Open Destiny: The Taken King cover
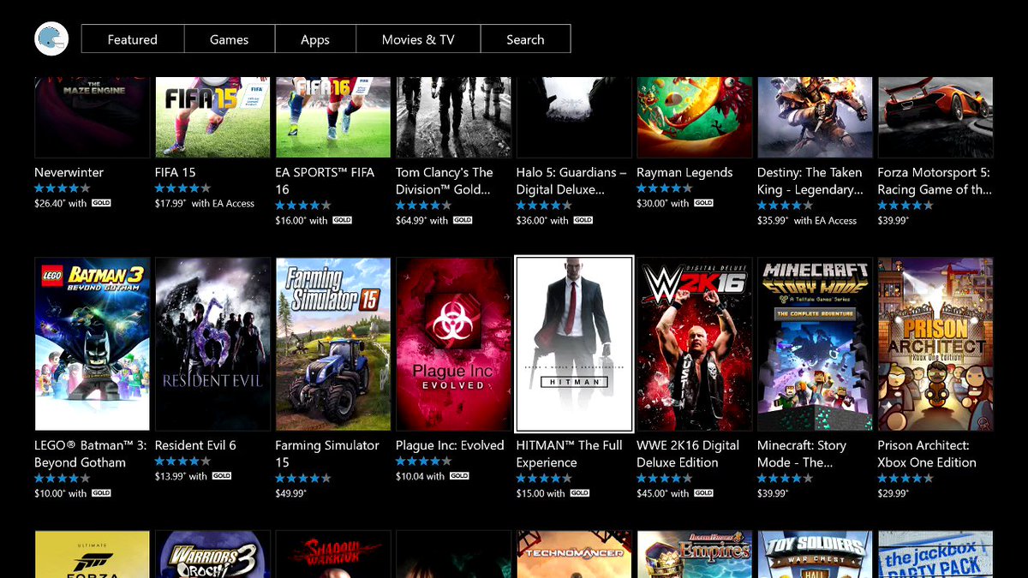Viewport: 1028px width, 578px height. (815, 117)
